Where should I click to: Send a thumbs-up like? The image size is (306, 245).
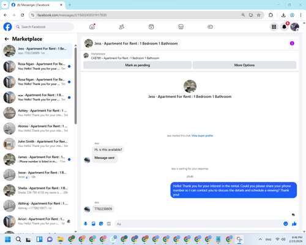pos(294,224)
